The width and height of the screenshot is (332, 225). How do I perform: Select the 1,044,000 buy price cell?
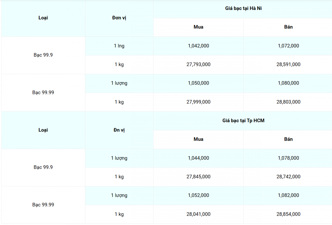tap(198, 158)
